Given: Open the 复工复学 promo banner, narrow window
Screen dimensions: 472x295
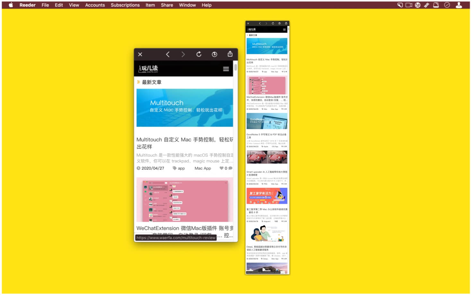Looking at the screenshot, I should [x=267, y=196].
